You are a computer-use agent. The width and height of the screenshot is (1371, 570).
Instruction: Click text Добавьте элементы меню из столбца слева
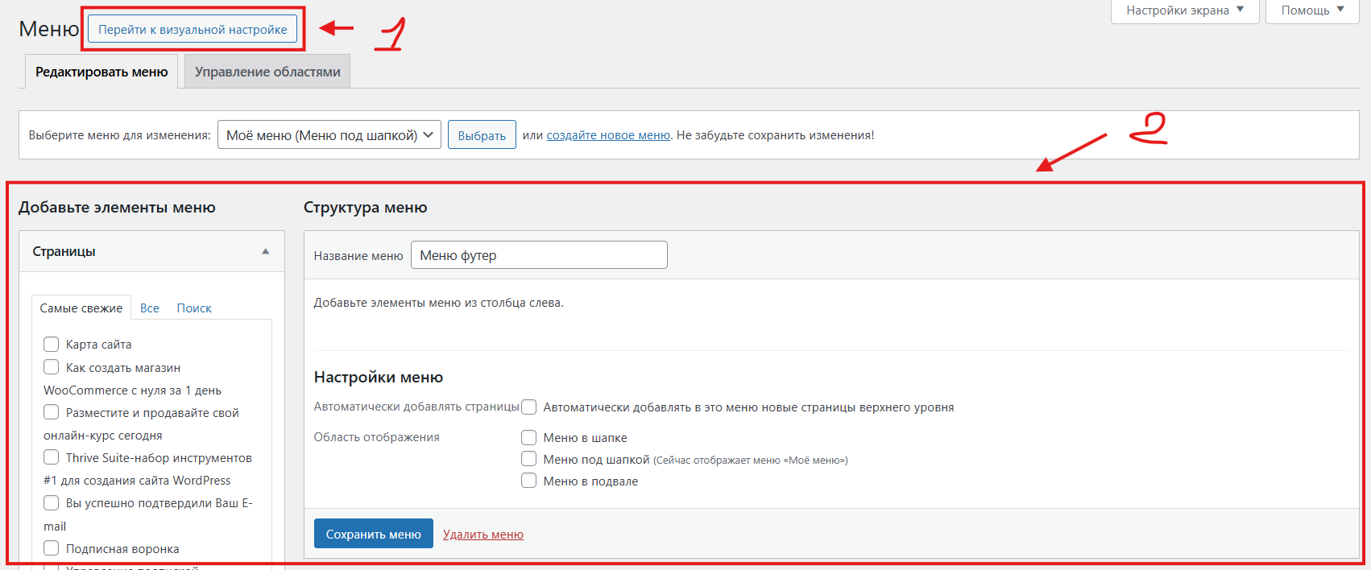(439, 304)
